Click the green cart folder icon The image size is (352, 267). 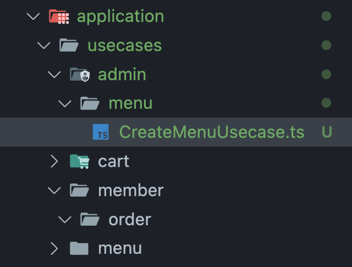pos(79,161)
